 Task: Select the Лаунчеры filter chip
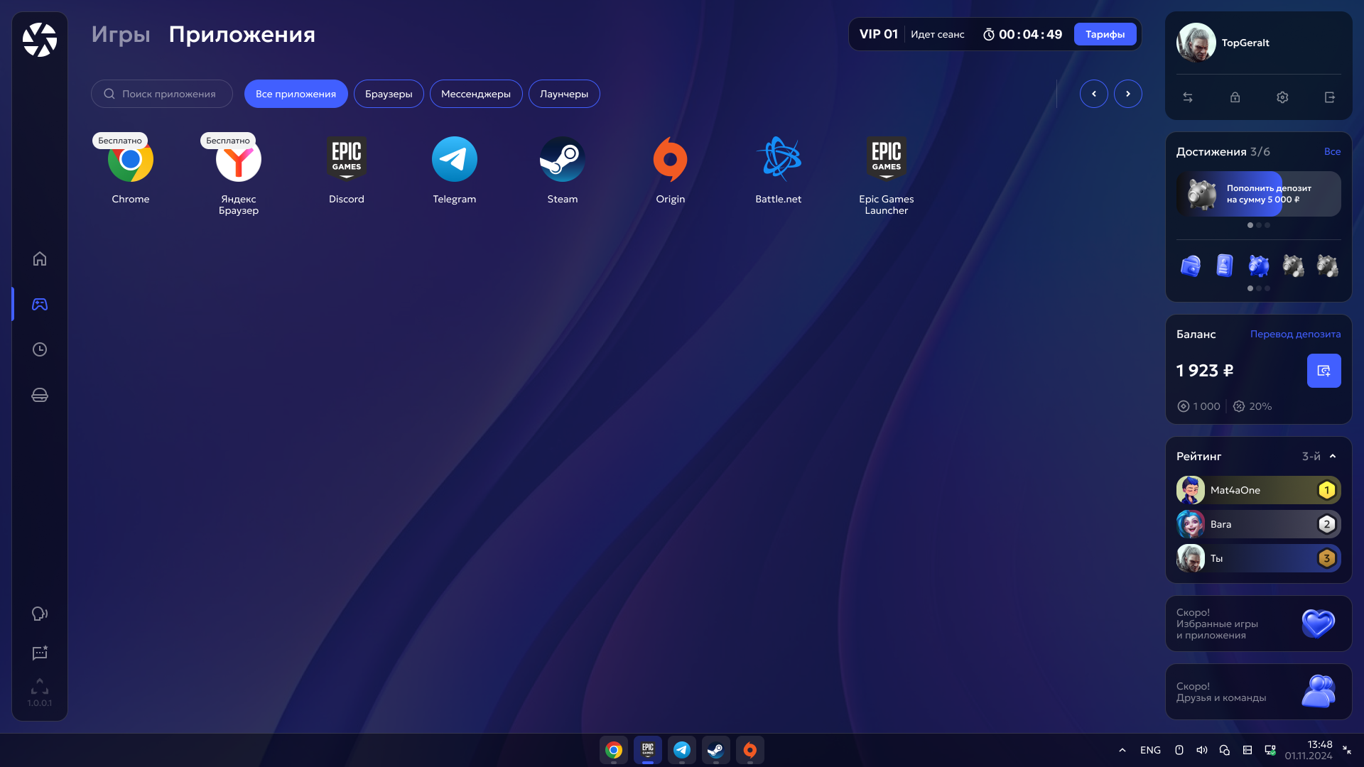coord(563,94)
